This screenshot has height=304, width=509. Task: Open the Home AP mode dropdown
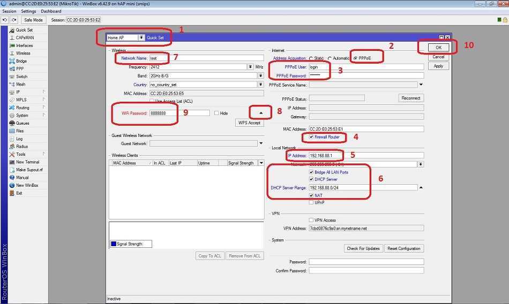click(x=141, y=37)
